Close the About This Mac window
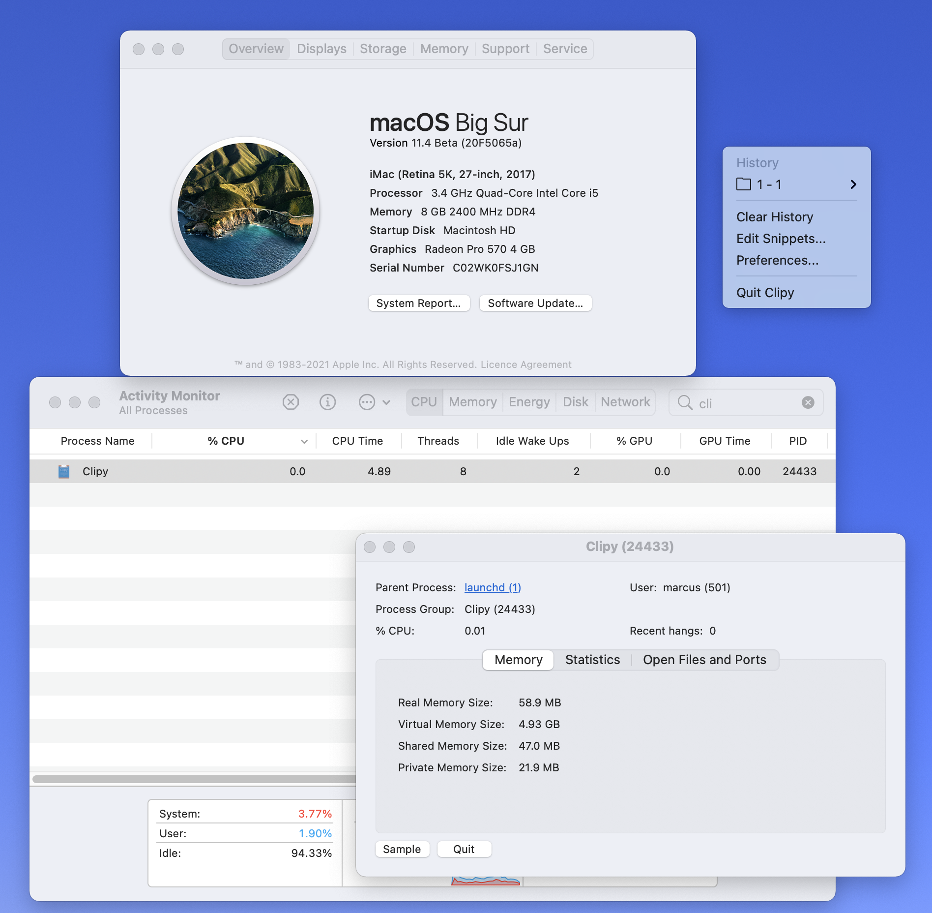The width and height of the screenshot is (932, 913). [x=139, y=49]
